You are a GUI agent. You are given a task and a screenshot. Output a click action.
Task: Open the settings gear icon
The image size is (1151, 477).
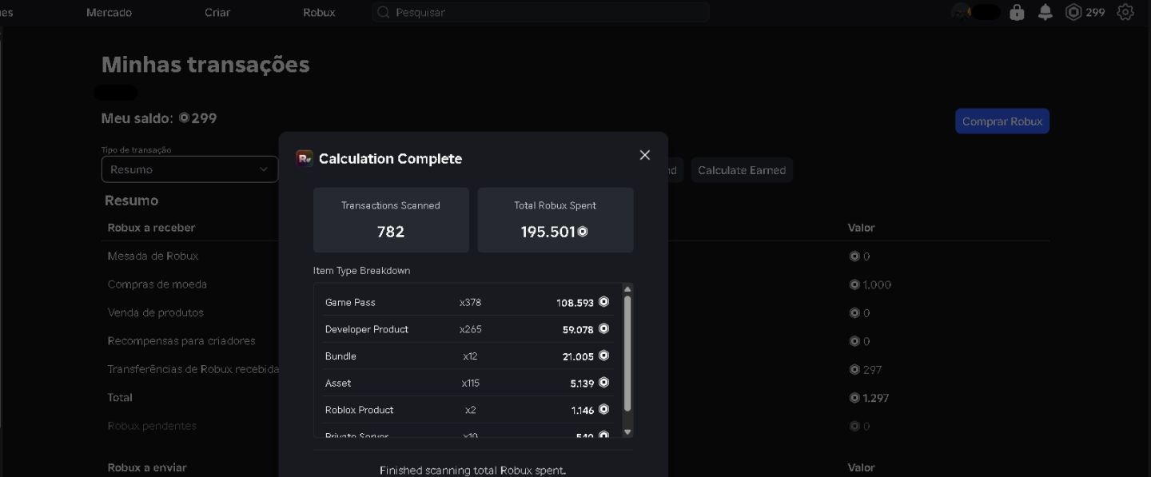pos(1125,12)
